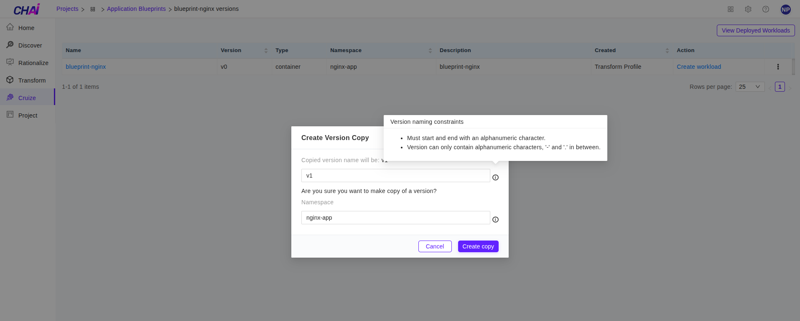Image resolution: width=800 pixels, height=321 pixels.
Task: Go to Discover in sidebar
Action: [30, 45]
